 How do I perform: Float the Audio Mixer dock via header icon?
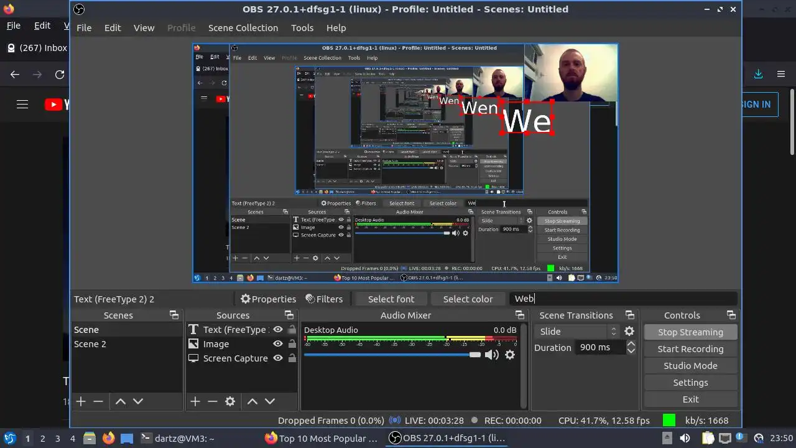[521, 315]
